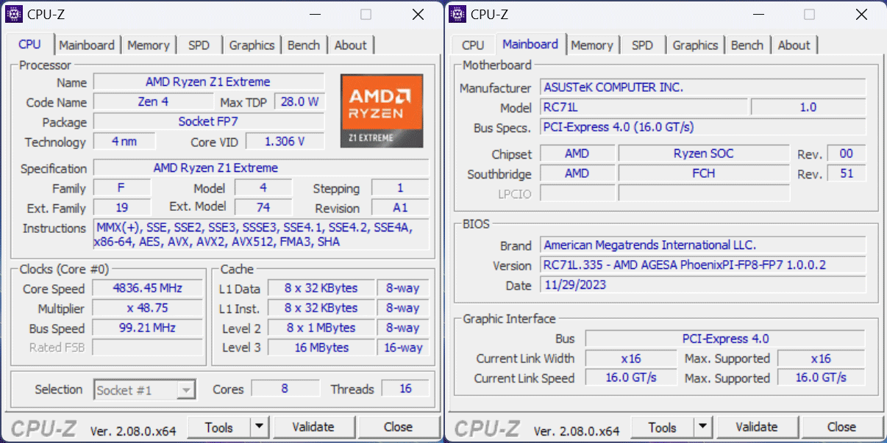Open the Socket #1 selection dropdown
This screenshot has width=887, height=443.
pyautogui.click(x=145, y=389)
